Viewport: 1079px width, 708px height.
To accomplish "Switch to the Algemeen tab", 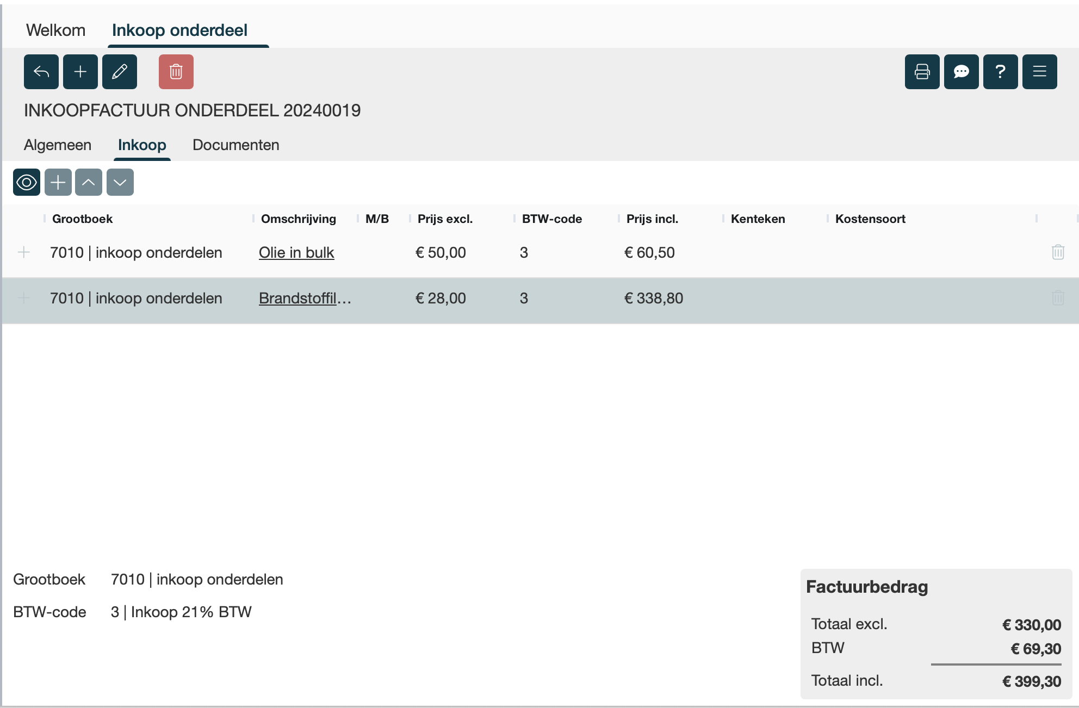I will coord(58,145).
